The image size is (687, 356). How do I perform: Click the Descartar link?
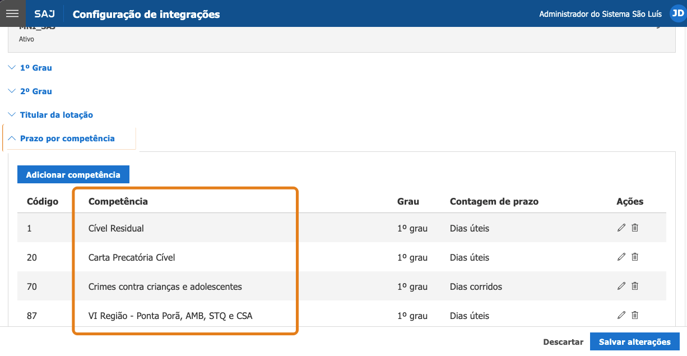563,342
